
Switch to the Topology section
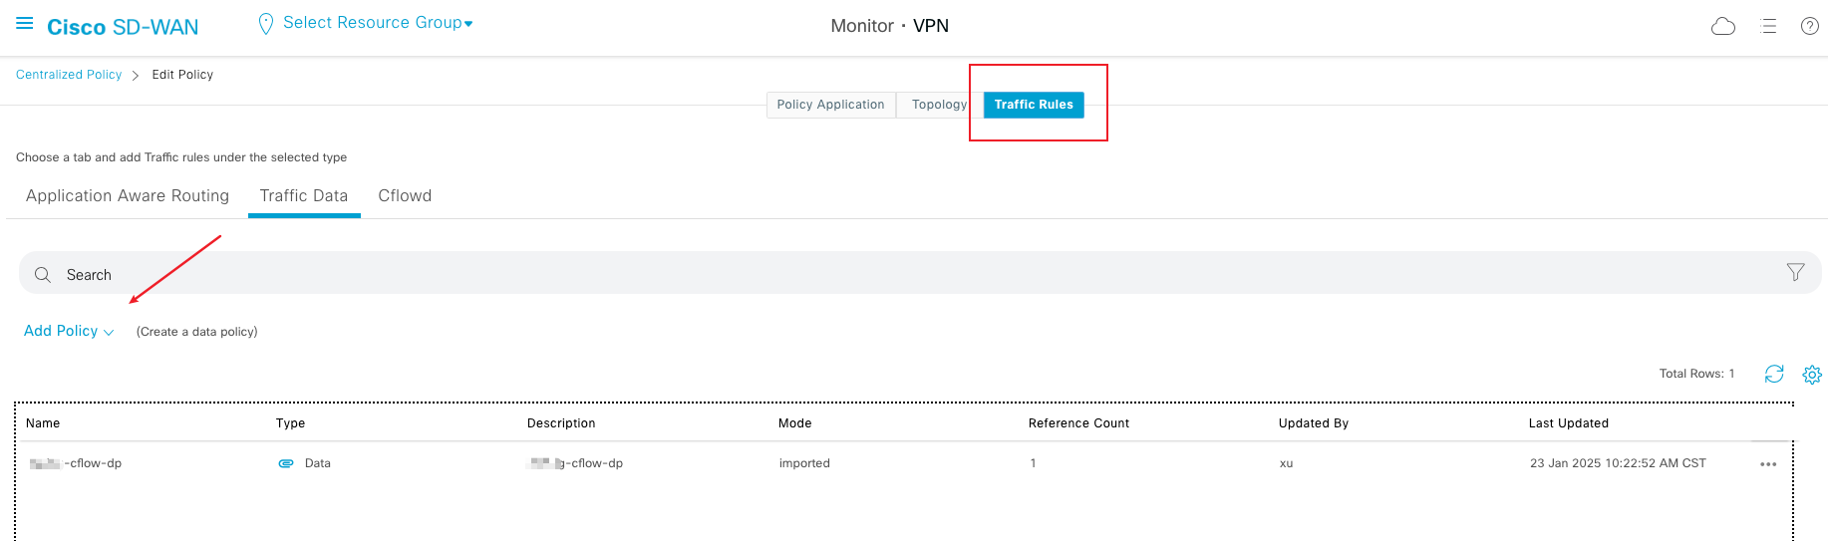[939, 105]
